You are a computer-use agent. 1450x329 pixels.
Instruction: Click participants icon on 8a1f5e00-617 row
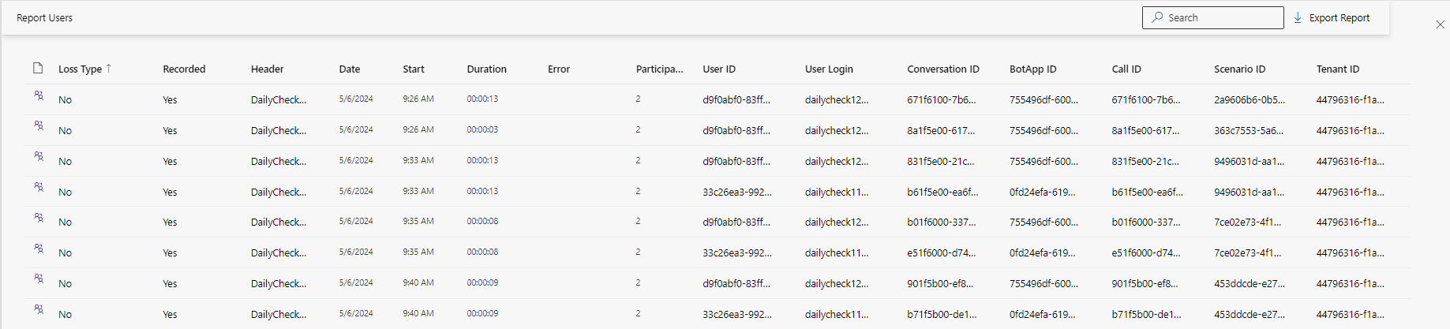[x=39, y=125]
